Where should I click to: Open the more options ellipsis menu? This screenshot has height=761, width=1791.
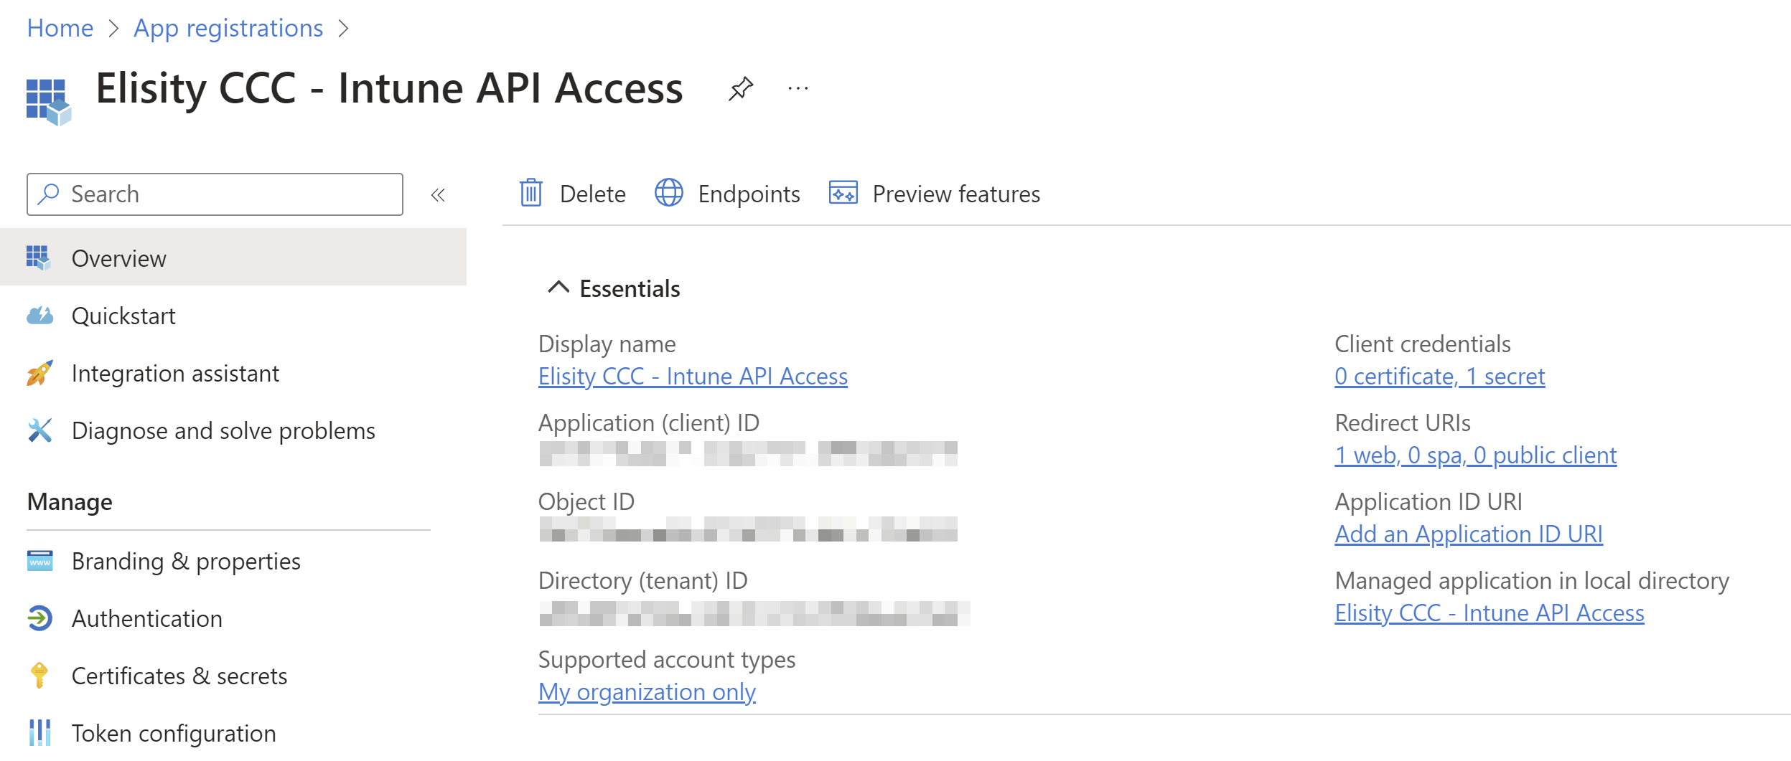point(798,89)
